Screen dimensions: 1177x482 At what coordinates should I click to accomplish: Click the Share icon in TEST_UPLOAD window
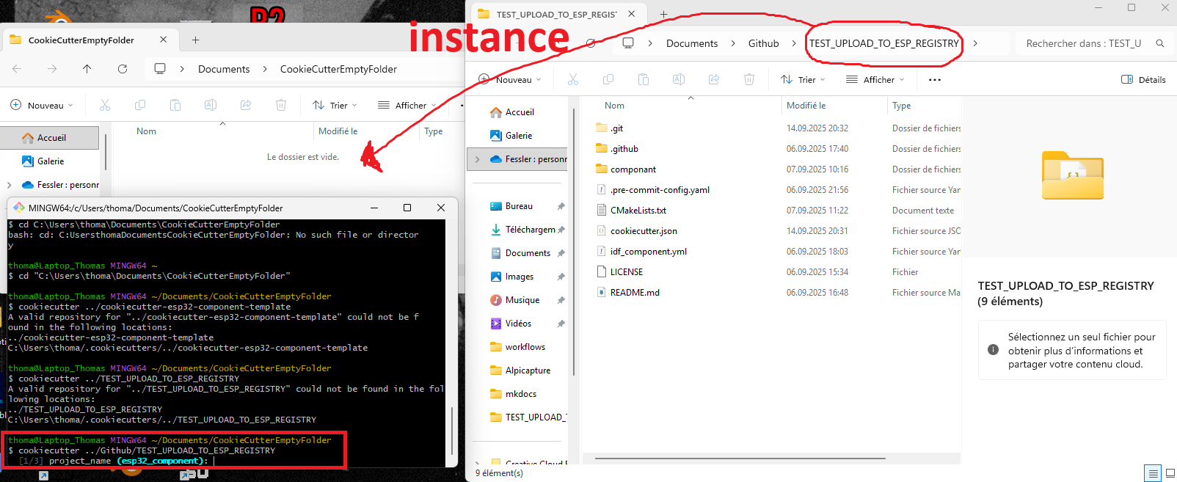coord(714,79)
